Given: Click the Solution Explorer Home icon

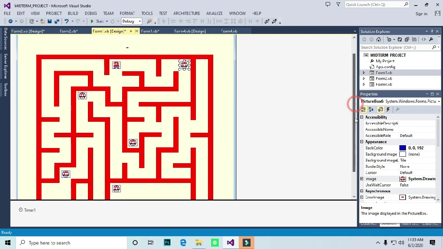Looking at the screenshot, I should point(379,39).
